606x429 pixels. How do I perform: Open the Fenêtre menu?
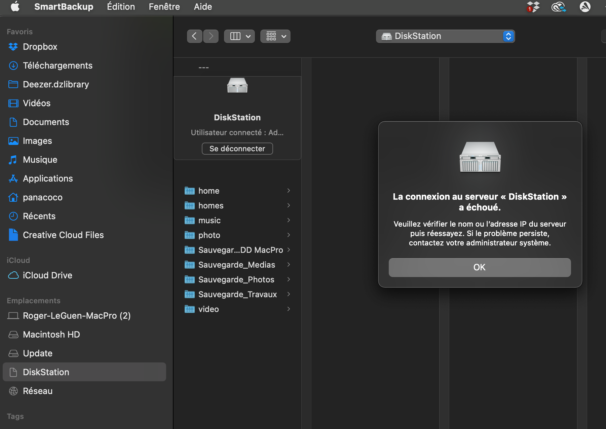coord(164,7)
